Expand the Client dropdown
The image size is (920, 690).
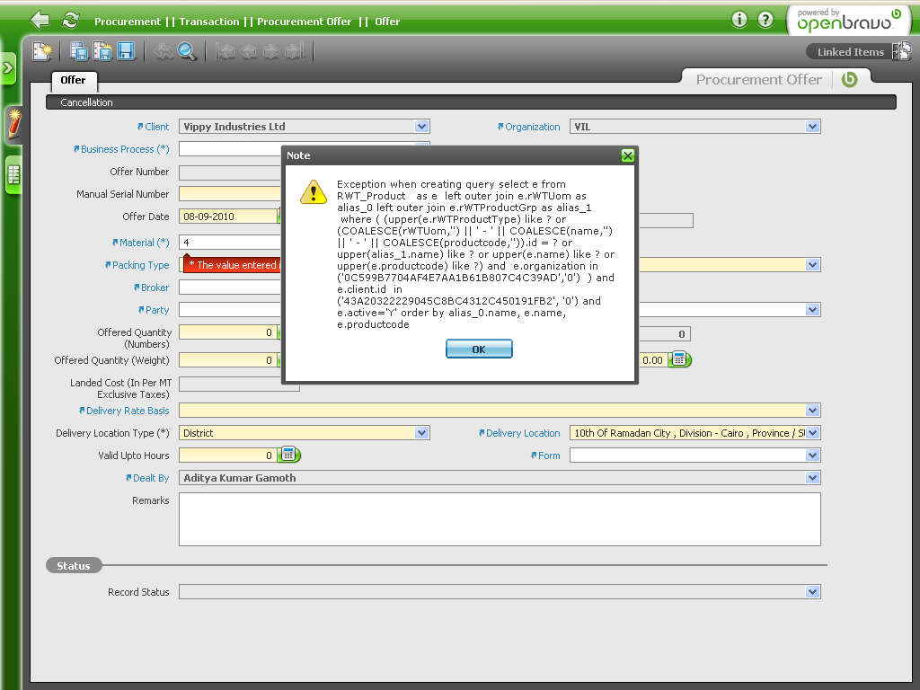tap(422, 127)
